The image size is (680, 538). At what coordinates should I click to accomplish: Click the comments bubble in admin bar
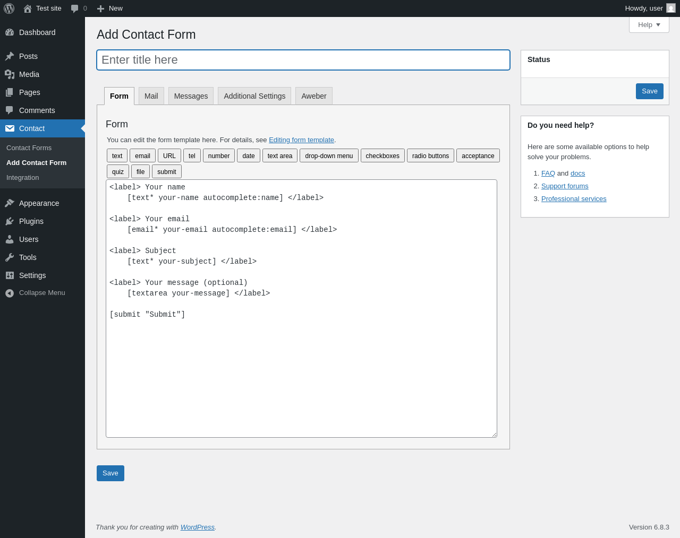75,8
